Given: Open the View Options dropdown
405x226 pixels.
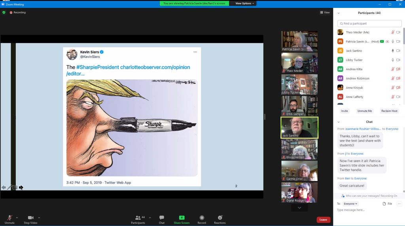Looking at the screenshot, I should click(x=245, y=3).
